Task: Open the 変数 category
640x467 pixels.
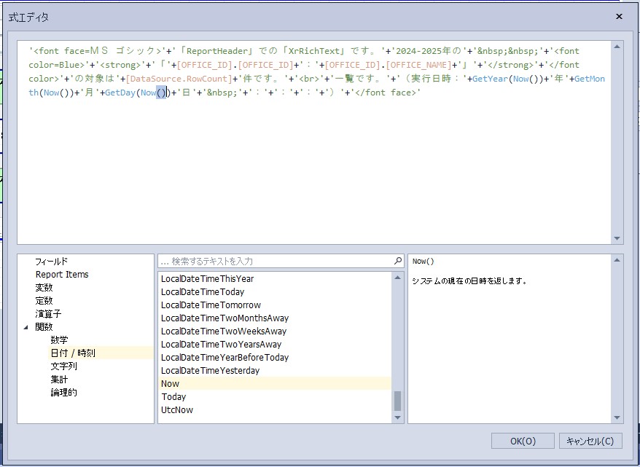Action: click(44, 287)
